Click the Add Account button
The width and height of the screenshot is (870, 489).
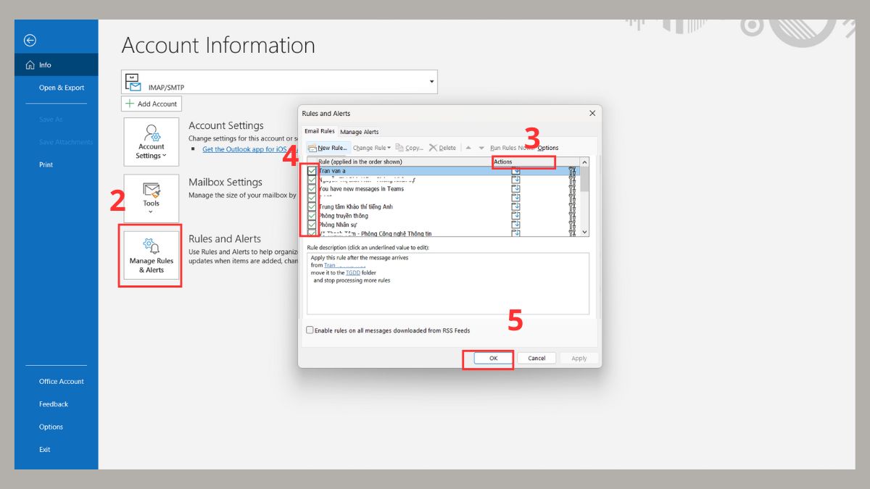pyautogui.click(x=151, y=104)
